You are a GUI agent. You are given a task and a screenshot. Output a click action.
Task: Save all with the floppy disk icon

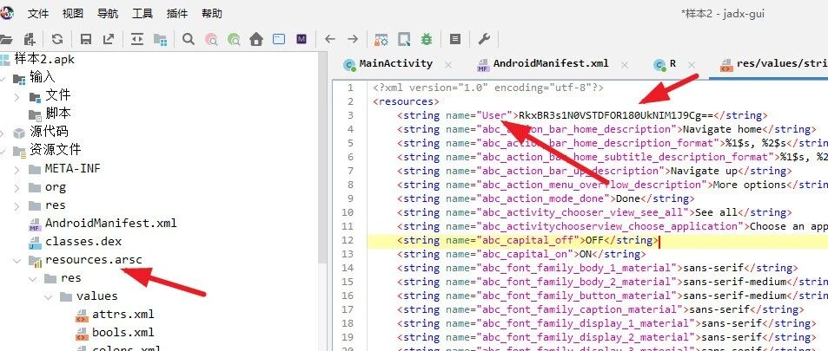tap(85, 39)
